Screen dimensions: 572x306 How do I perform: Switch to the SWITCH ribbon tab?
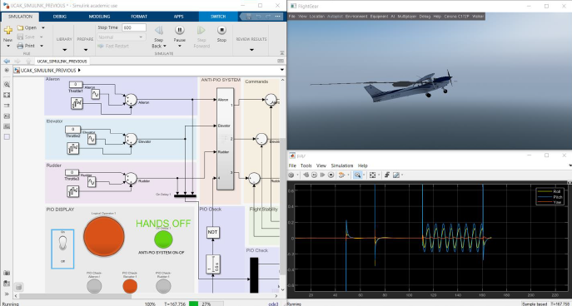point(218,17)
